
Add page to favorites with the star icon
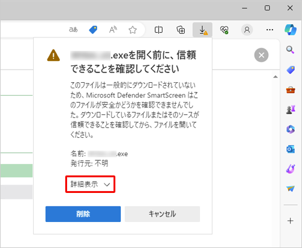click(133, 30)
